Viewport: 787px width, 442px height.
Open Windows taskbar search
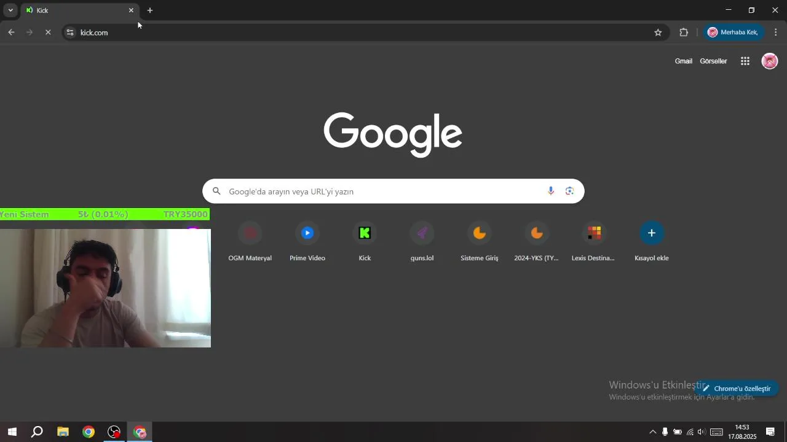point(37,432)
